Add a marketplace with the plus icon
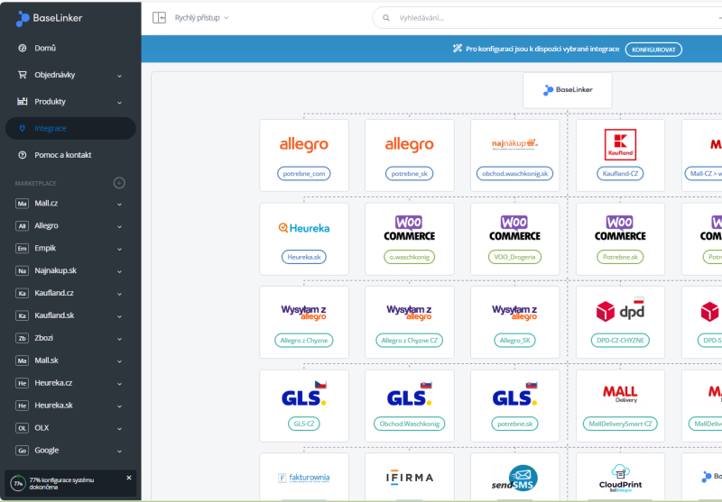 119,183
